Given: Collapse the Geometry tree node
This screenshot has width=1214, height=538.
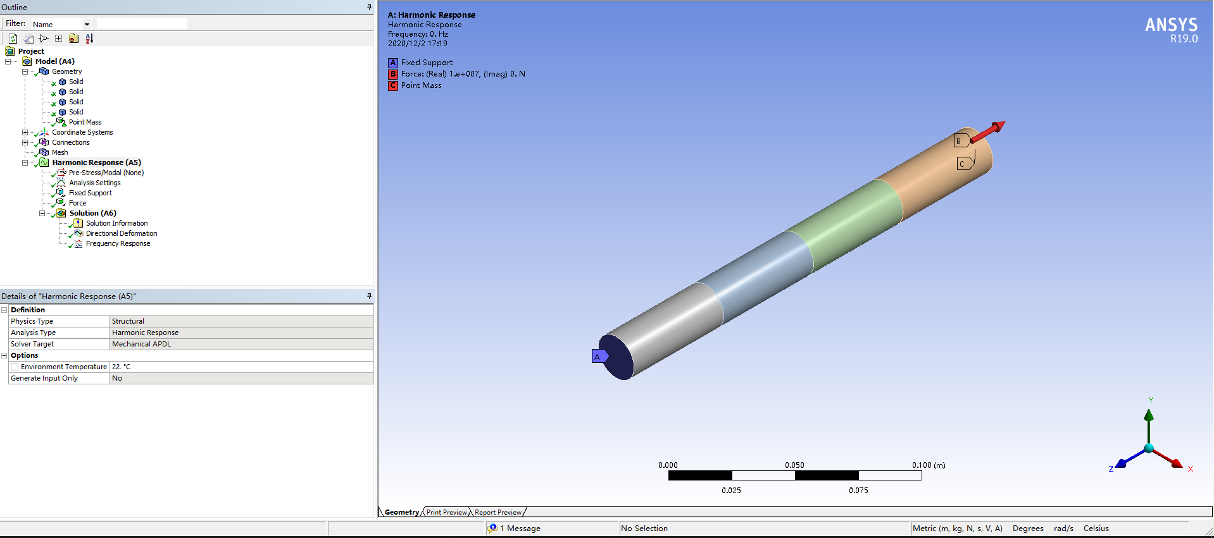Looking at the screenshot, I should (x=25, y=71).
